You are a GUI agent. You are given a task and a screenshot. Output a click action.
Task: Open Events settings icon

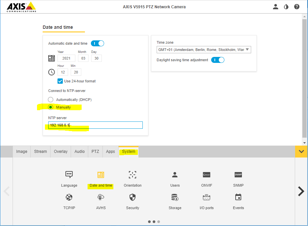pos(238,197)
